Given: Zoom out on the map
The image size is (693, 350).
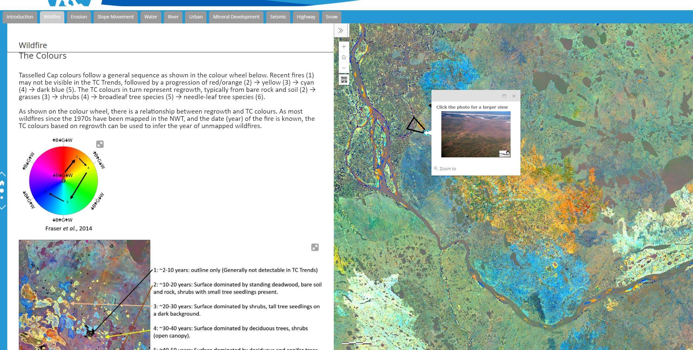Looking at the screenshot, I should [x=344, y=68].
